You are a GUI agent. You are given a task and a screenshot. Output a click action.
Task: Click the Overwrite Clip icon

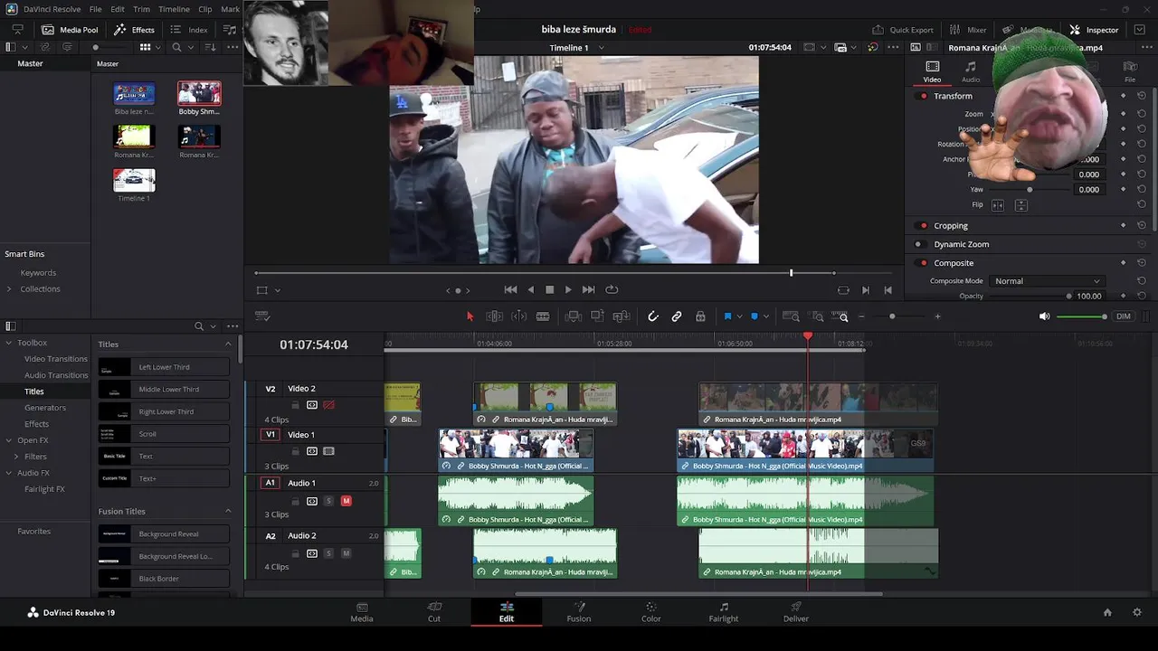tap(597, 316)
